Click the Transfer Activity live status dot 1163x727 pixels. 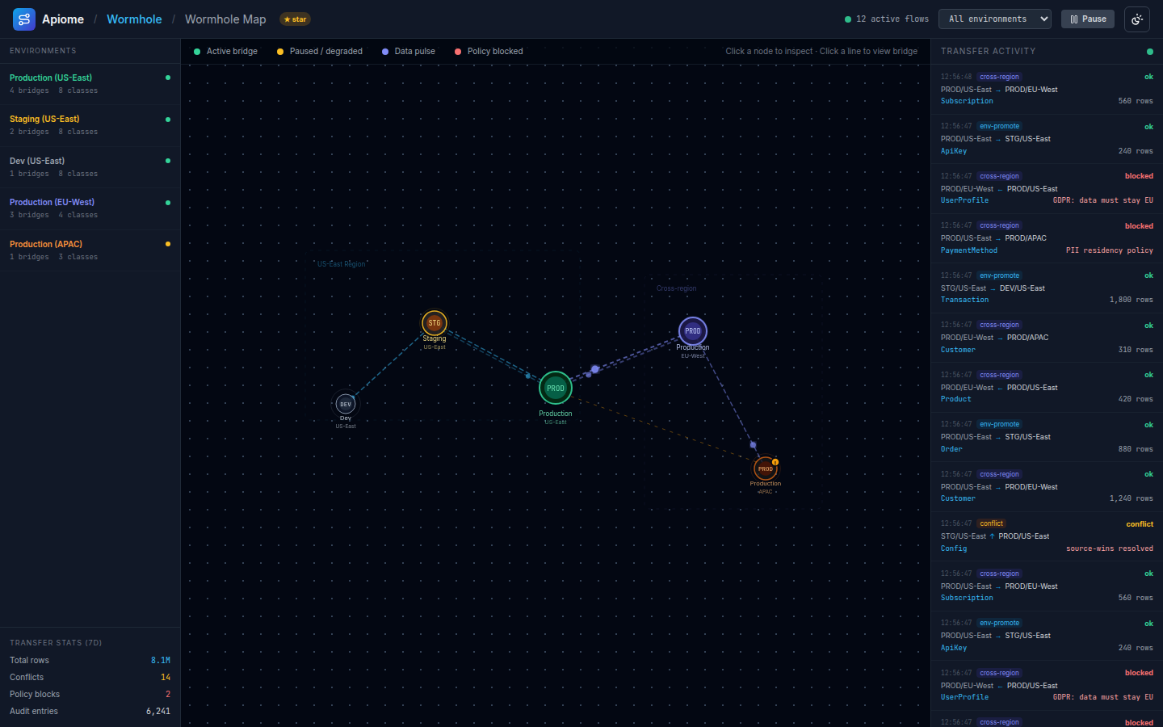tap(1150, 52)
